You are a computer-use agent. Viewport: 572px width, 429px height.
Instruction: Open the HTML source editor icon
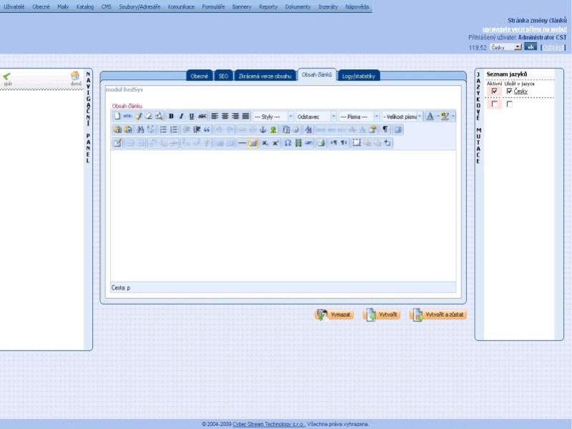(127, 116)
